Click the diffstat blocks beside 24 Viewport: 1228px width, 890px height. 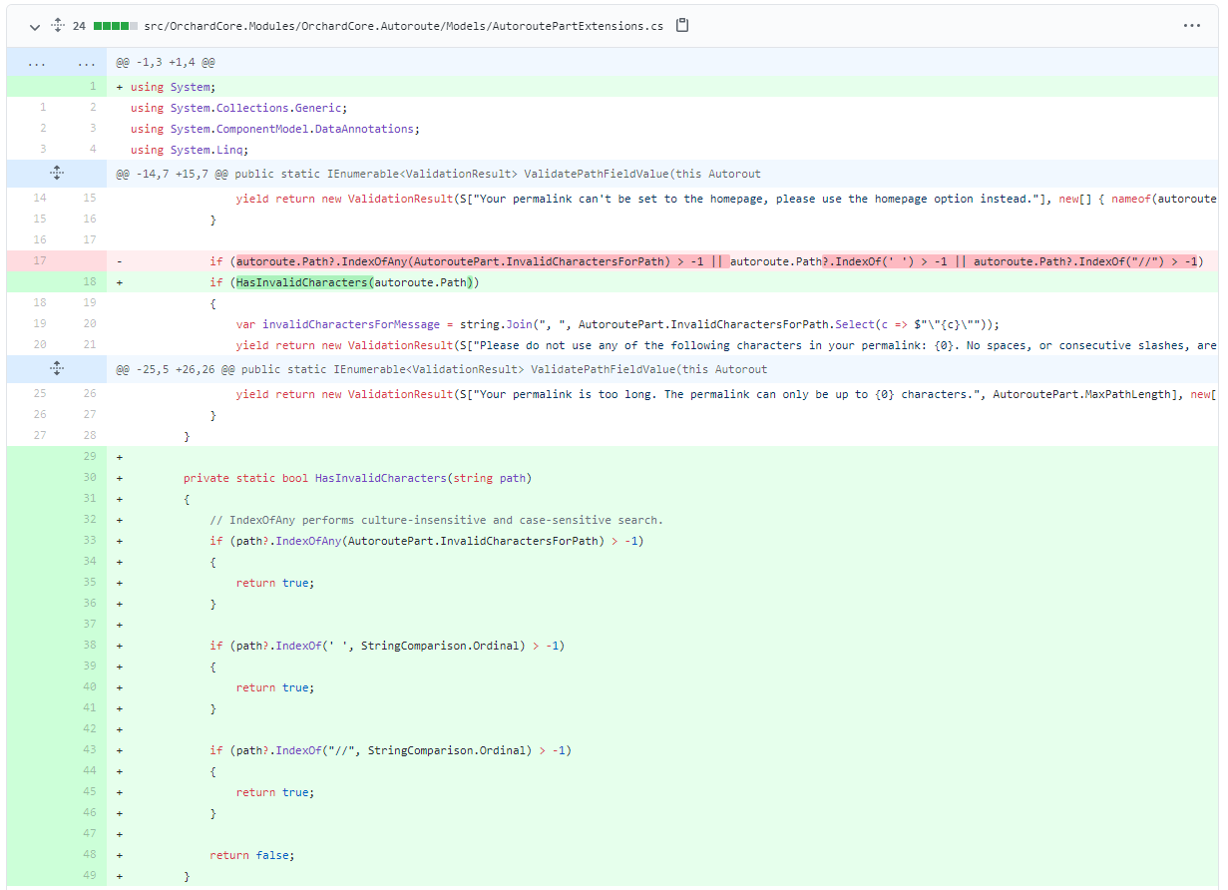[115, 26]
